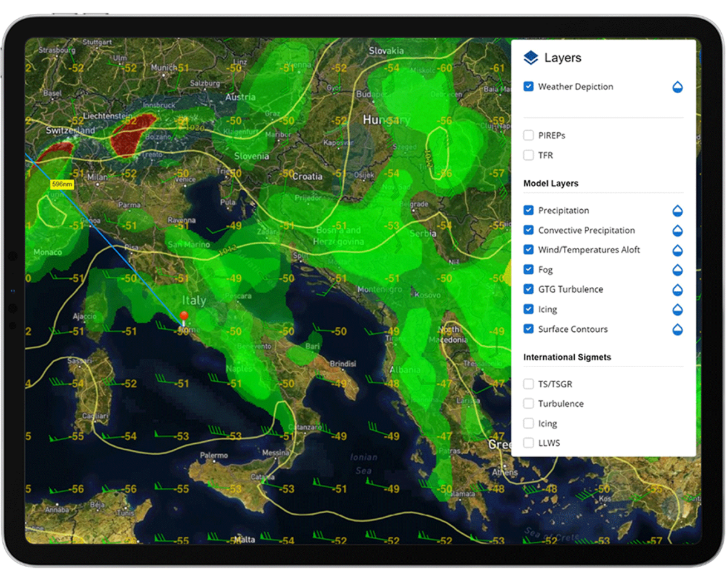The height and width of the screenshot is (581, 726).
Task: Open the opacity droplet for Weather Depiction
Action: (x=677, y=86)
